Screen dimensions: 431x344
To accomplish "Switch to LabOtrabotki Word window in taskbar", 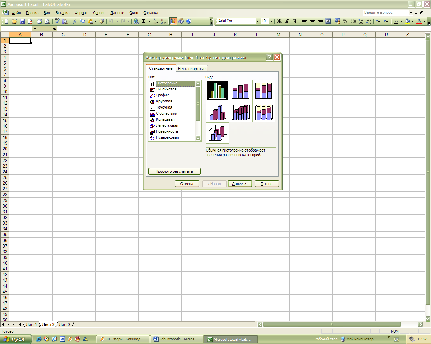I will point(177,339).
